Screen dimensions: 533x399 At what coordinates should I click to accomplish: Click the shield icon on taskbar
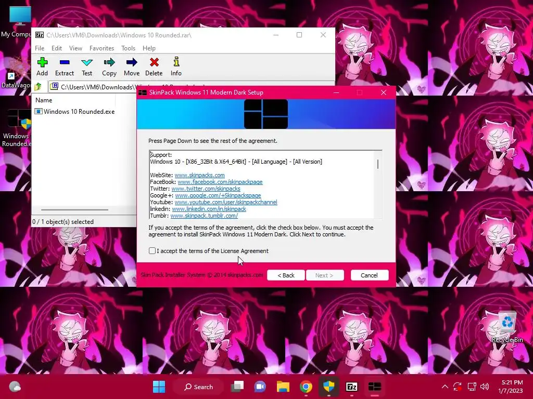(x=329, y=387)
